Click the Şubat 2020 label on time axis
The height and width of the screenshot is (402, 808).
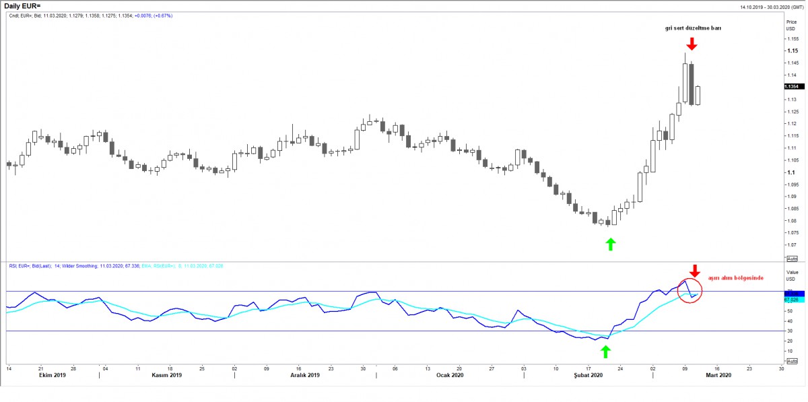[x=587, y=375]
